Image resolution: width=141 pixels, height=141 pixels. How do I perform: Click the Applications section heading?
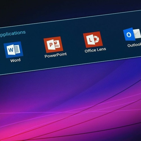point(12,34)
